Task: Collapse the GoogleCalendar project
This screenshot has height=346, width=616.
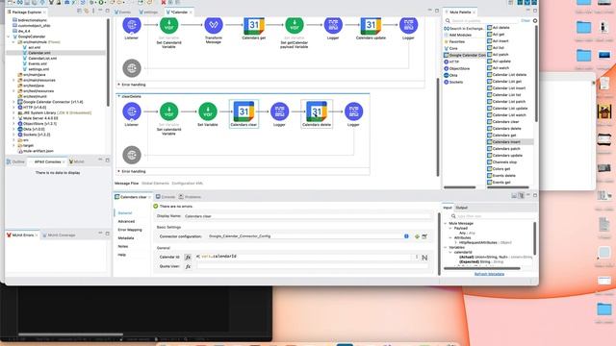Action: [x=9, y=37]
